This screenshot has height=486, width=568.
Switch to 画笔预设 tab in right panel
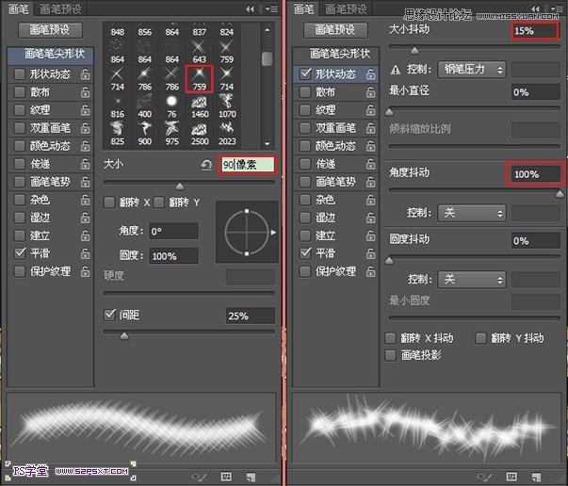pyautogui.click(x=346, y=9)
